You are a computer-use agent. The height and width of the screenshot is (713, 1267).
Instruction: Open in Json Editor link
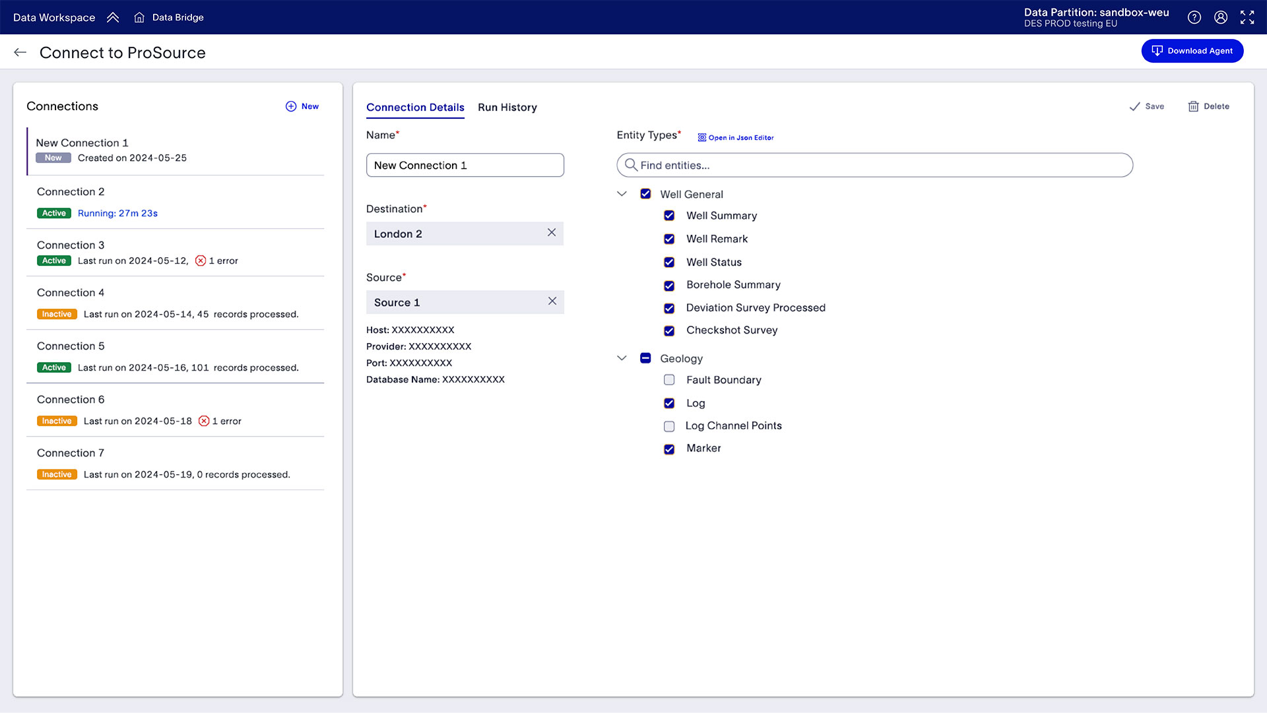click(736, 137)
